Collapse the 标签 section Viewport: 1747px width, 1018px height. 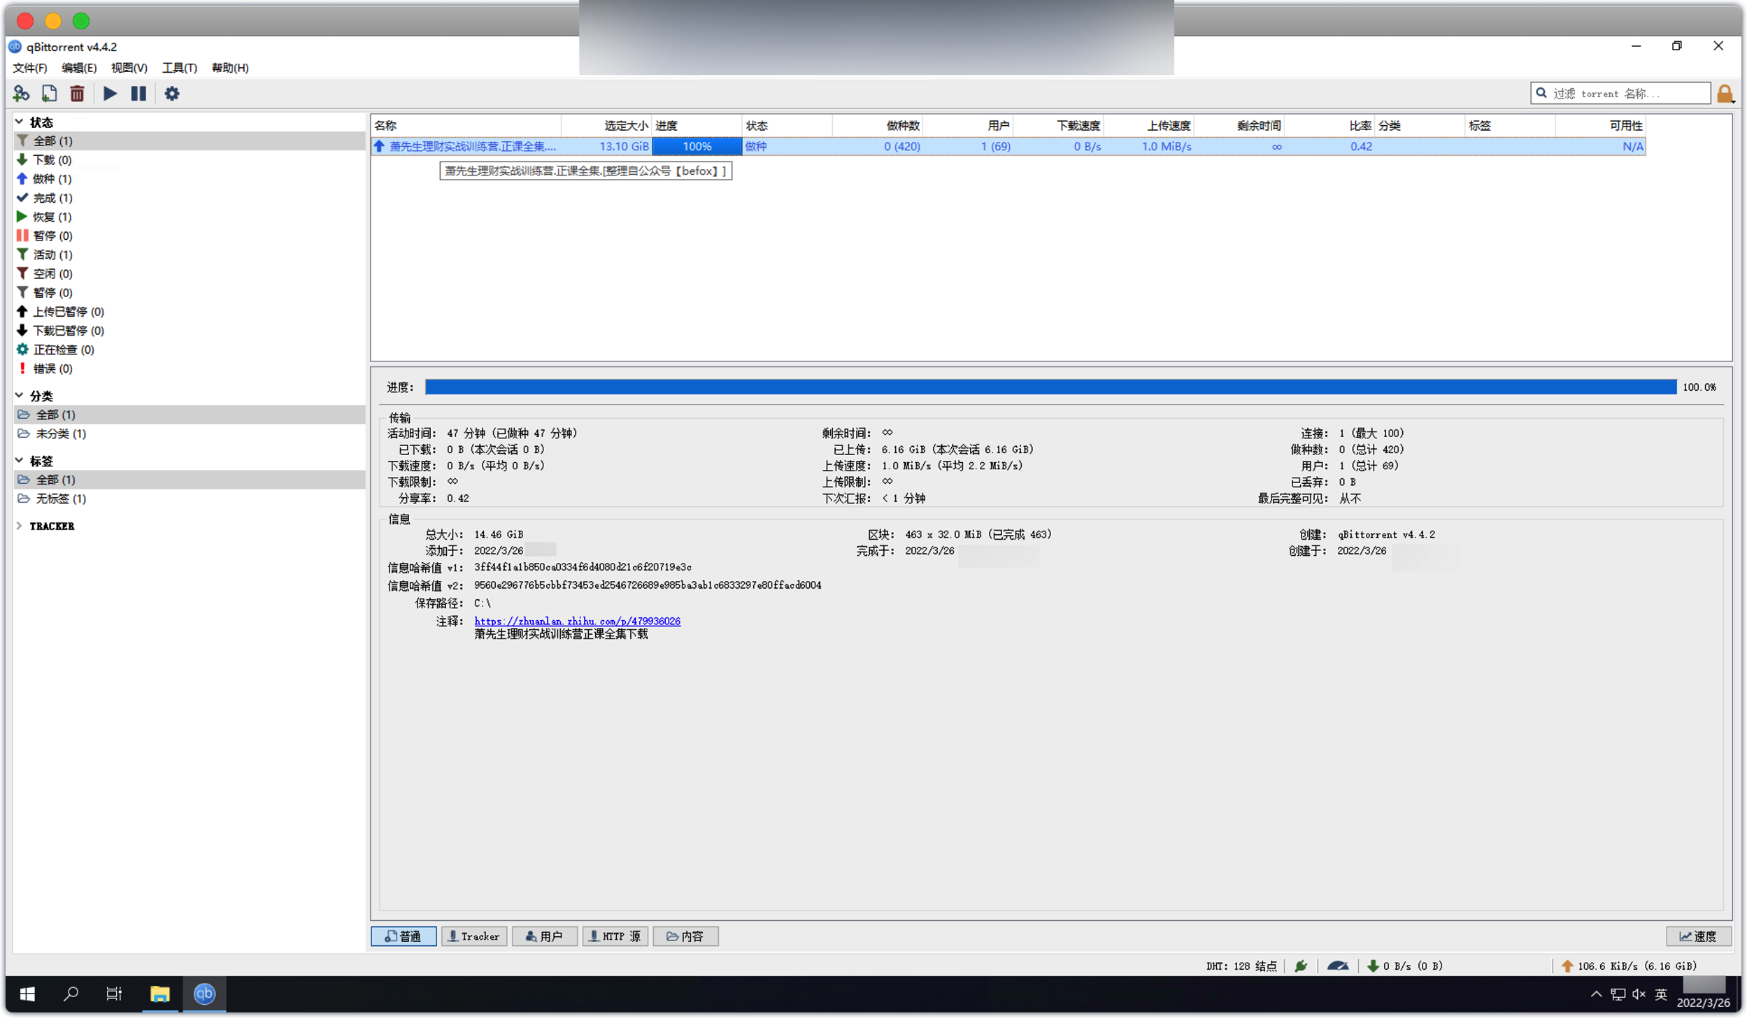pyautogui.click(x=20, y=461)
